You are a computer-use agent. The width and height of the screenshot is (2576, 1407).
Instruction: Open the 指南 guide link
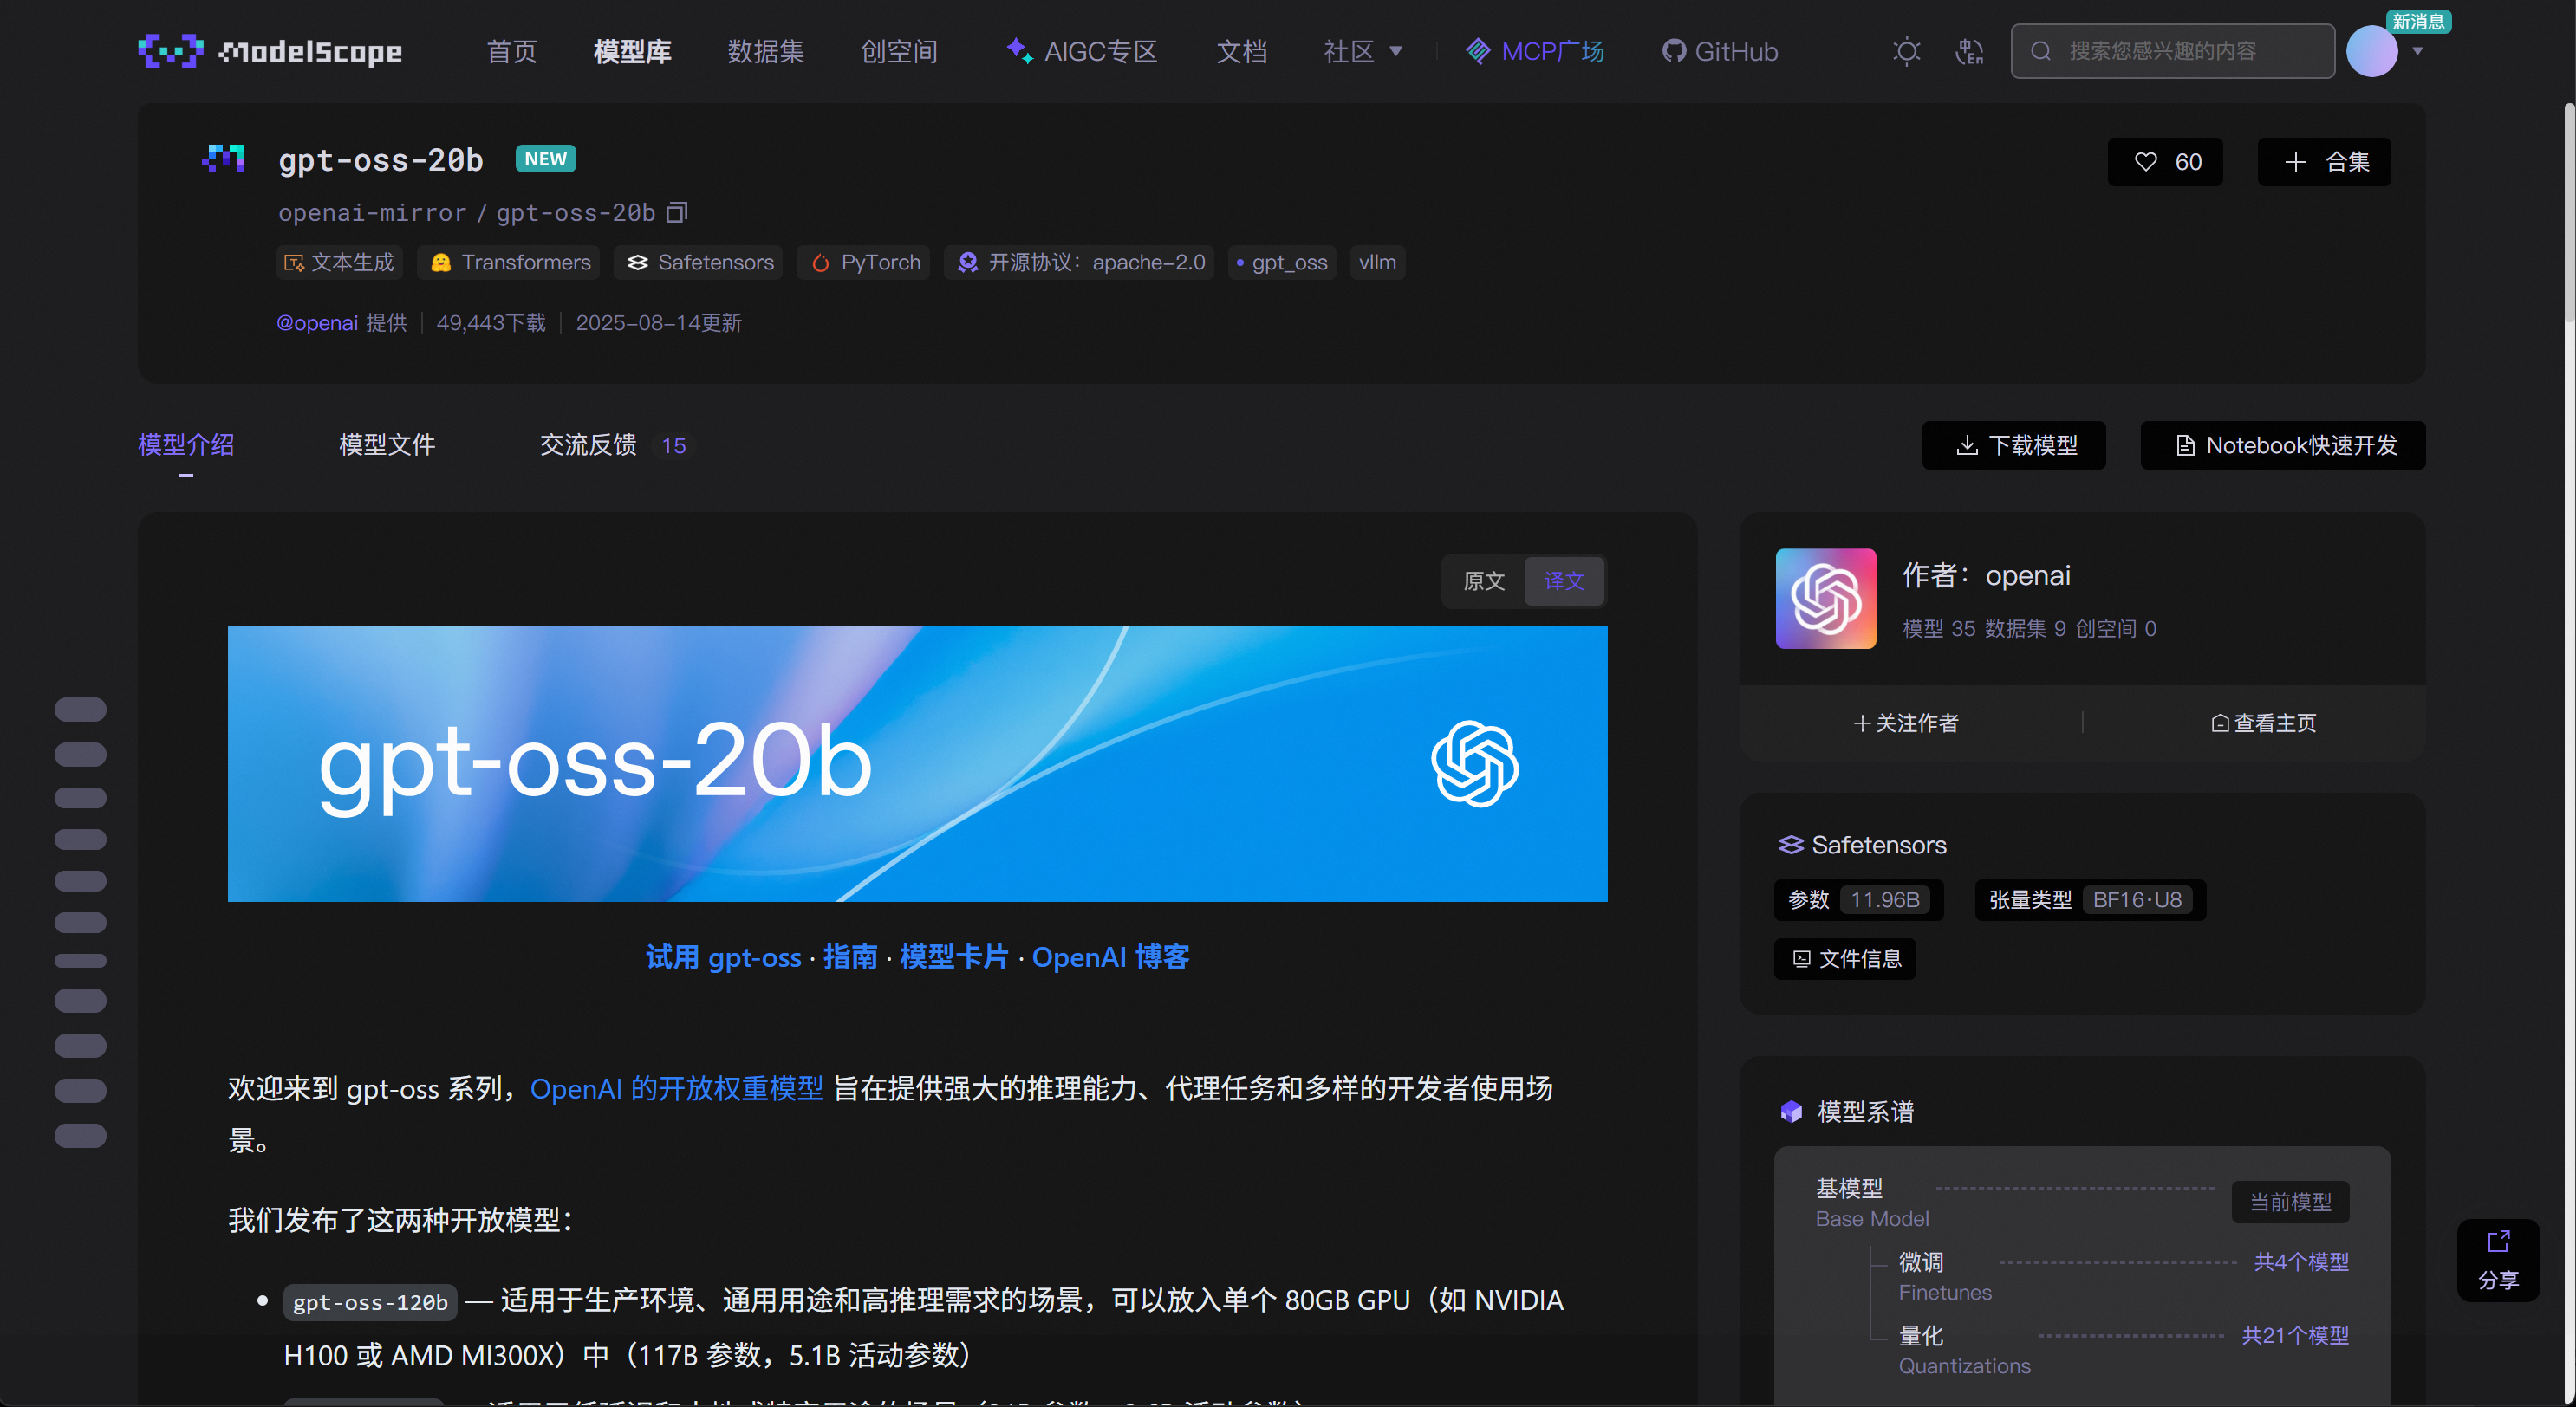pyautogui.click(x=850, y=957)
